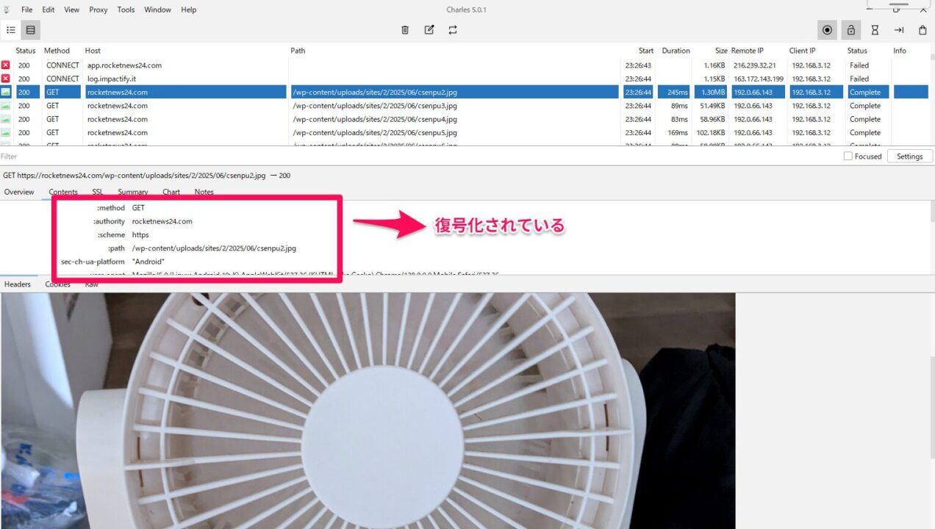The height and width of the screenshot is (529, 935).
Task: Click the red failed icon for log.impactify.it
Action: point(6,79)
